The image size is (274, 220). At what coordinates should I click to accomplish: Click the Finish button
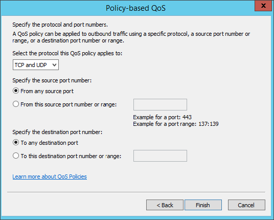point(203,205)
